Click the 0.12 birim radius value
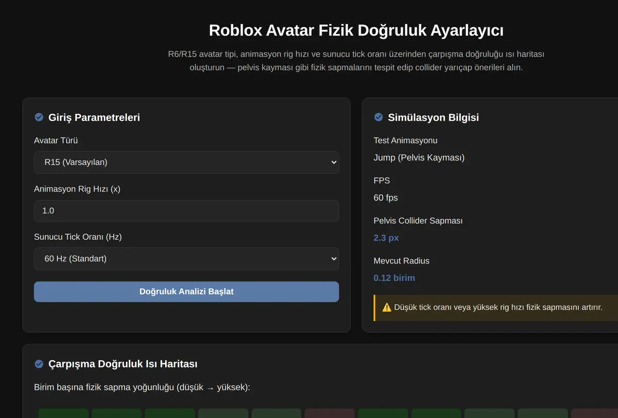618x418 pixels. point(394,278)
